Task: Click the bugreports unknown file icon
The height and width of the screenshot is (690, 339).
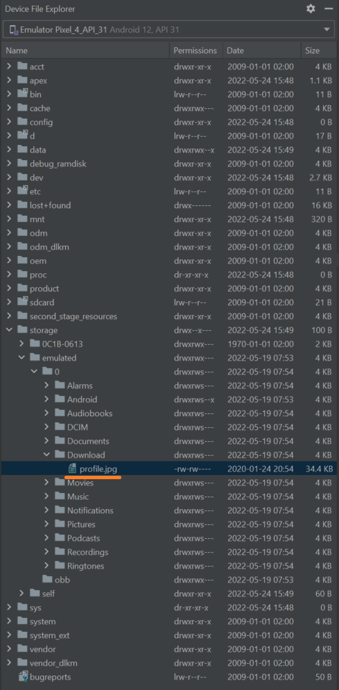Action: [x=22, y=676]
